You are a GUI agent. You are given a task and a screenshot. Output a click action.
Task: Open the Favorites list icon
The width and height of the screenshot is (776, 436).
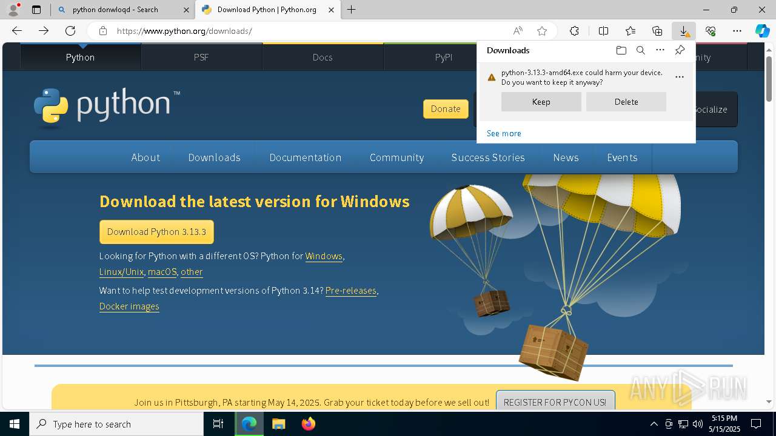(x=630, y=31)
